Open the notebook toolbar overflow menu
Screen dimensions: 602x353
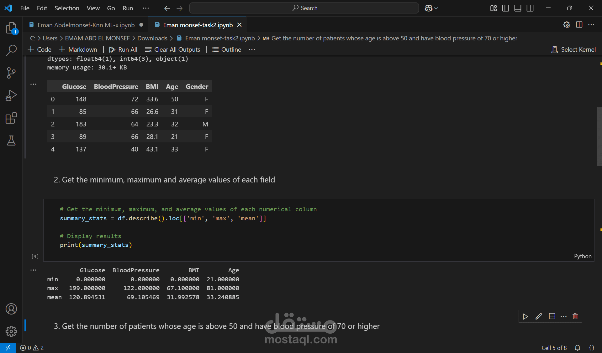(x=252, y=49)
